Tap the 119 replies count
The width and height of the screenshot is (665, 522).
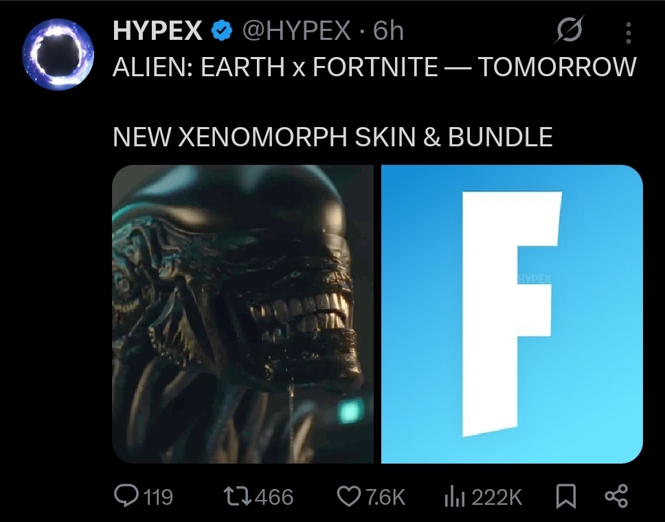158,497
